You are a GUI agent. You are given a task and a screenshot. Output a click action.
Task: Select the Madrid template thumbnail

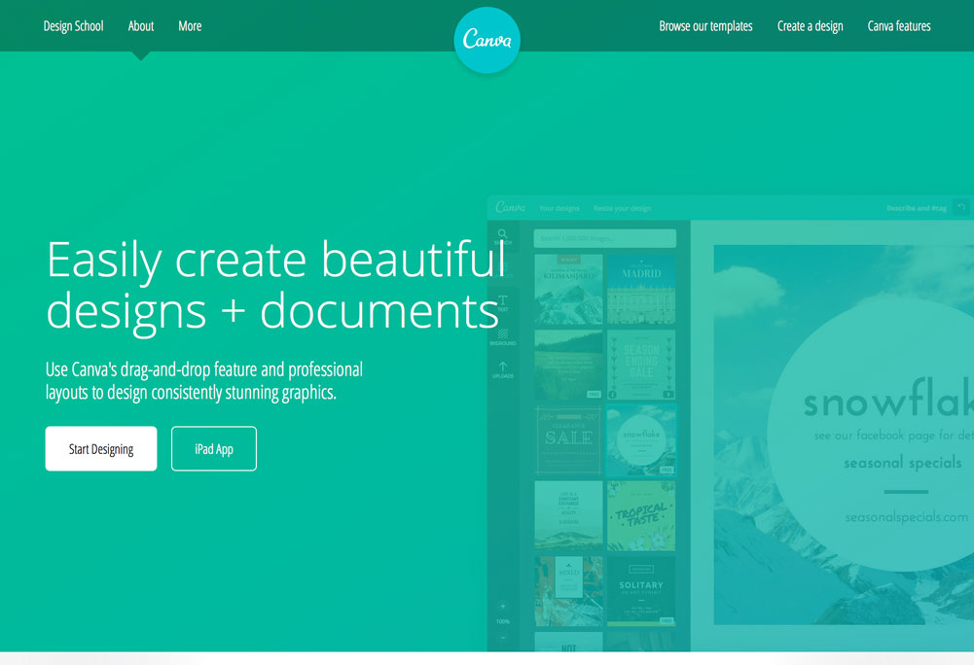(641, 290)
